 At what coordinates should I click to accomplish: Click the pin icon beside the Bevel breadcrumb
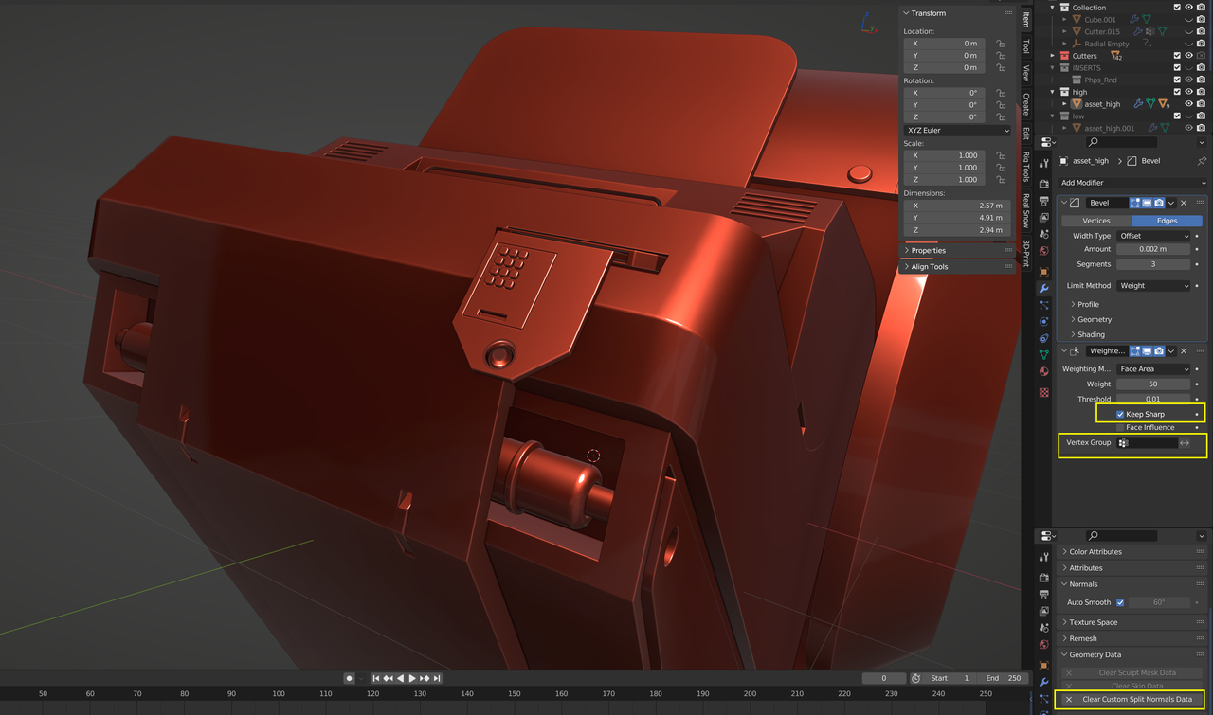(x=1202, y=161)
